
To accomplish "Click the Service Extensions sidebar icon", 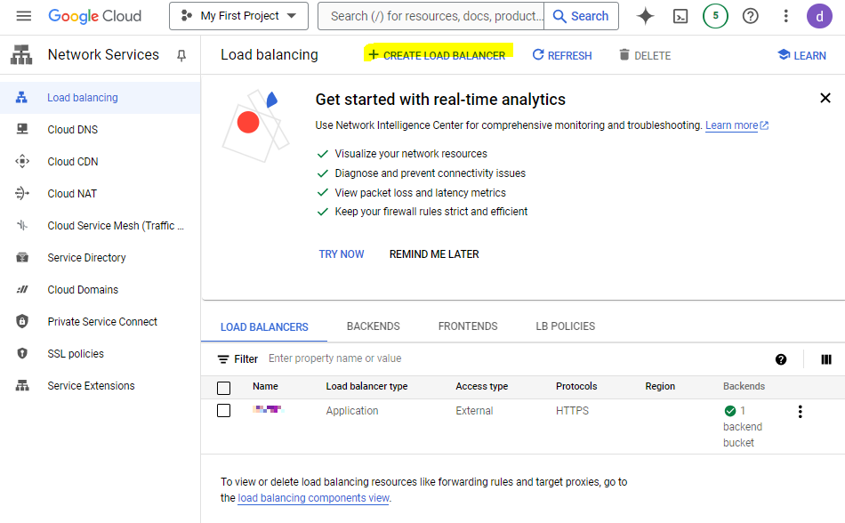I will tap(22, 386).
